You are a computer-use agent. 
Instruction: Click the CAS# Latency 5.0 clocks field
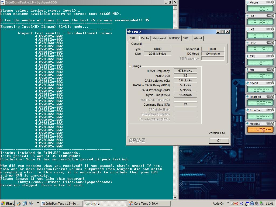coord(185,80)
